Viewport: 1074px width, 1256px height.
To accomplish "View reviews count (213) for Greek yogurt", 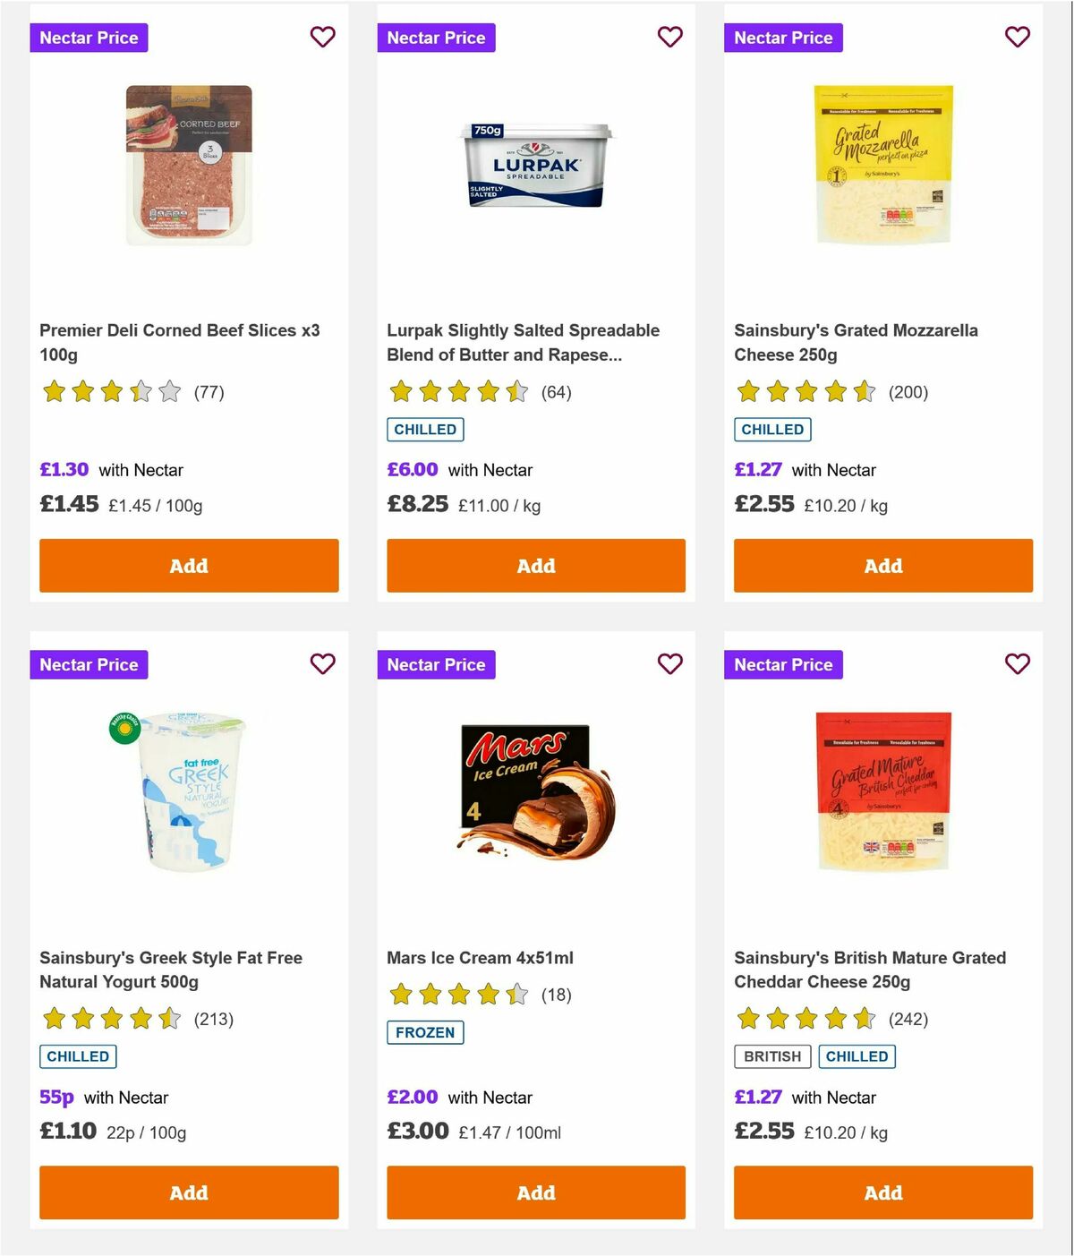I will click(213, 1019).
